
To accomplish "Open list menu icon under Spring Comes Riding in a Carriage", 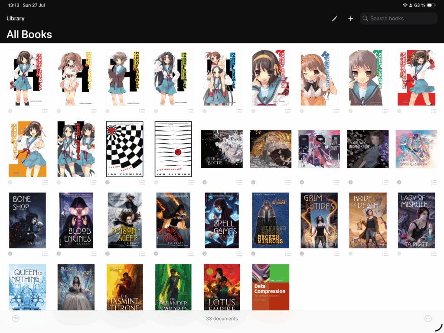I will click(x=434, y=183).
